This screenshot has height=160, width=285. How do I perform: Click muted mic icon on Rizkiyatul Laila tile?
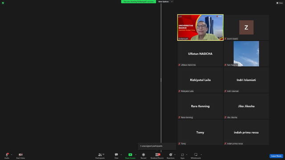click(179, 91)
